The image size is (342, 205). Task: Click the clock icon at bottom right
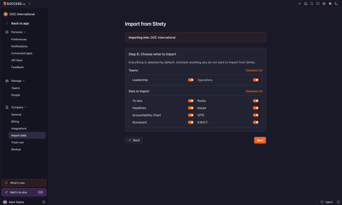pyautogui.click(x=338, y=202)
